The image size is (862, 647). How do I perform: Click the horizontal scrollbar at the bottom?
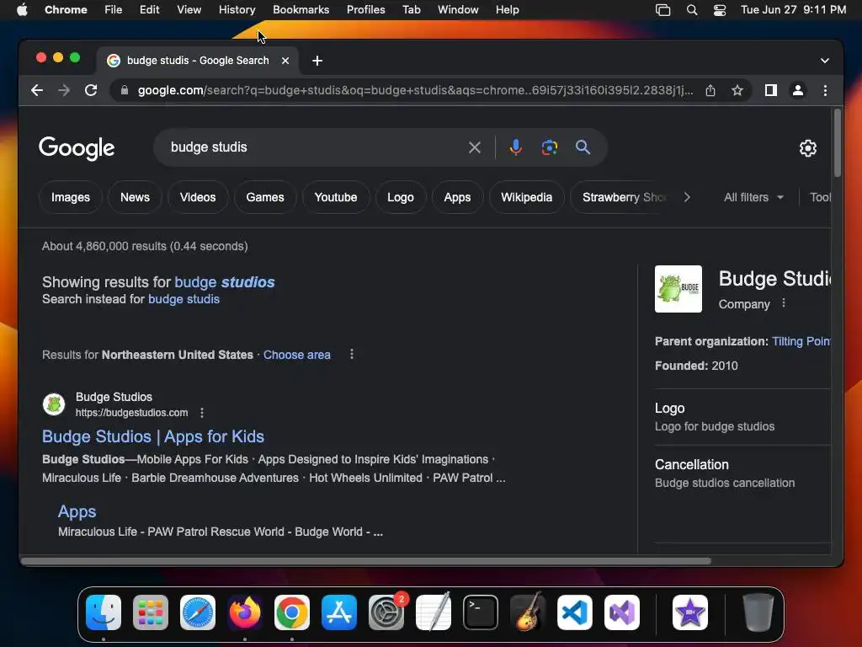pyautogui.click(x=365, y=561)
